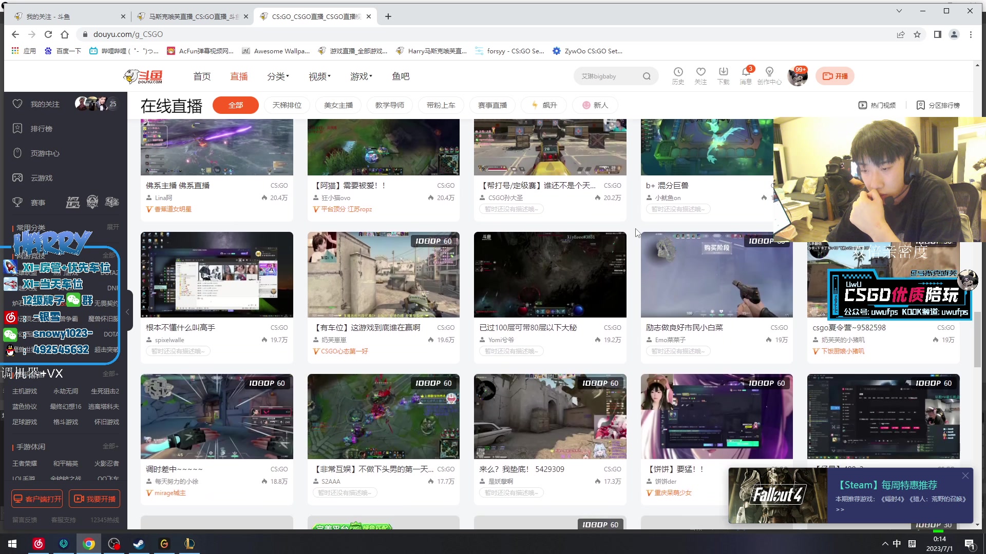Image resolution: width=986 pixels, height=554 pixels.
Task: Select the 教学导师 filter tab
Action: (390, 105)
